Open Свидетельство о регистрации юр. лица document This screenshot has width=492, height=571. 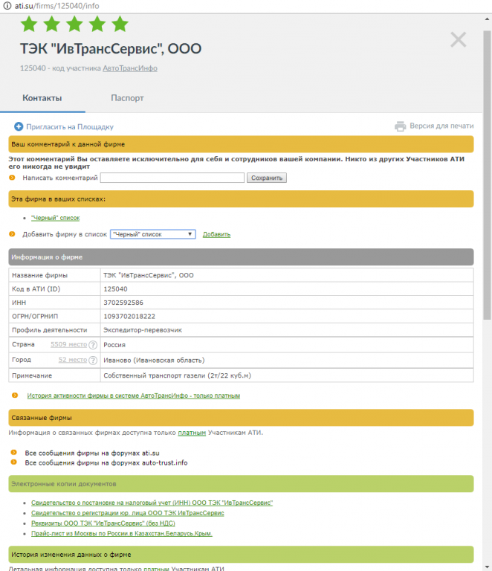(x=128, y=513)
